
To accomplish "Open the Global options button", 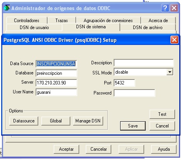I will (x=56, y=121).
